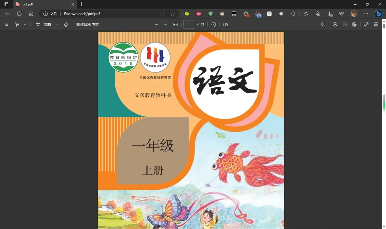The height and width of the screenshot is (229, 386).
Task: Click the page number input field
Action: [189, 24]
